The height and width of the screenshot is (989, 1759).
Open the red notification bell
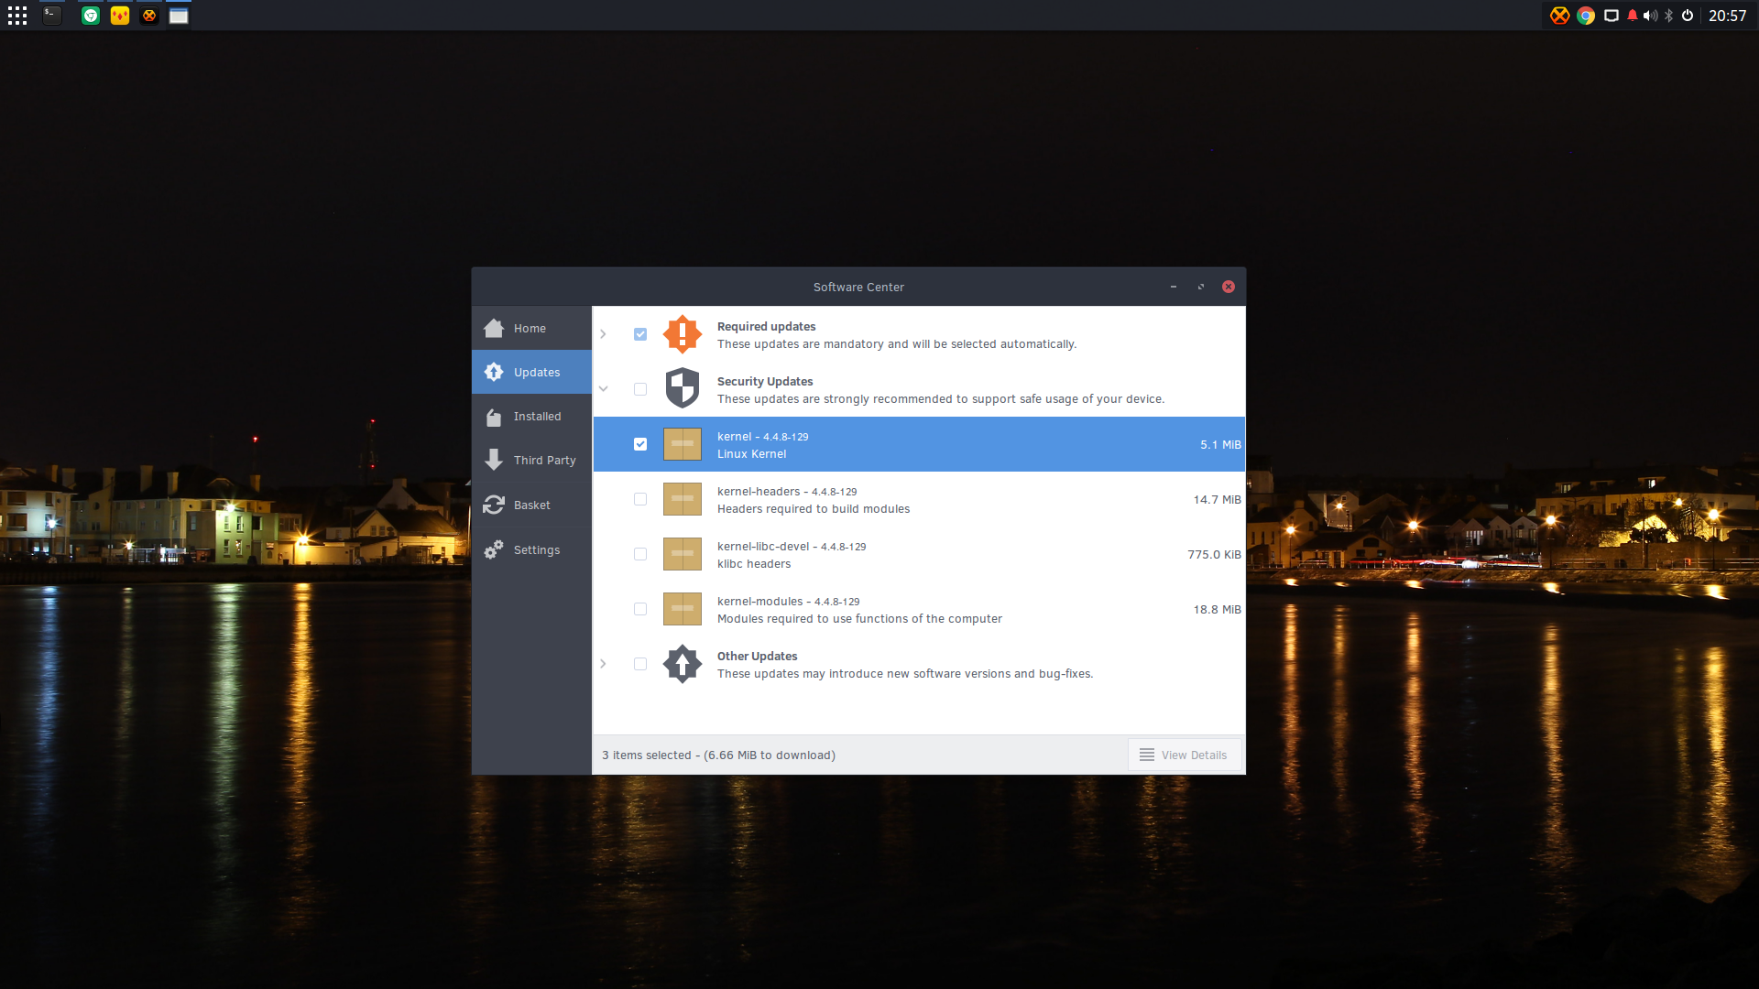point(1633,16)
